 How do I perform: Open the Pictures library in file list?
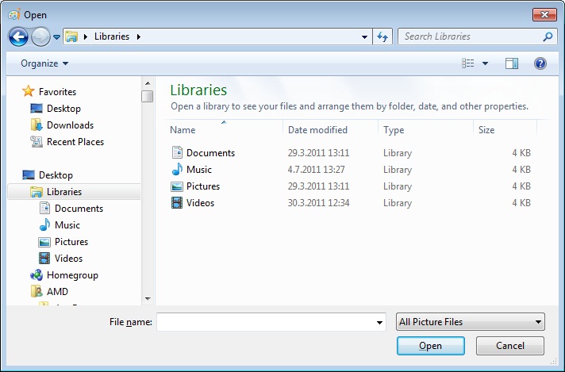(x=202, y=186)
